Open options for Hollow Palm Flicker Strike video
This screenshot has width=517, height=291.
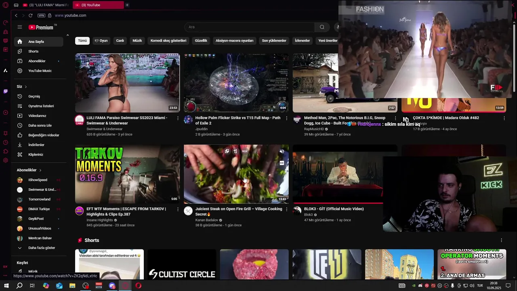pos(287,118)
